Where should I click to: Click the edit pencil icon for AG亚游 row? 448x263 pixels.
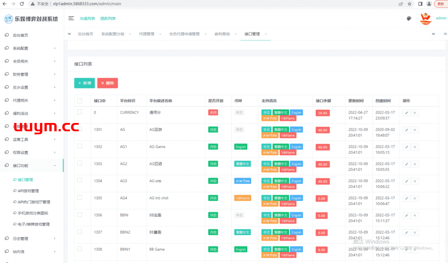[x=406, y=130]
